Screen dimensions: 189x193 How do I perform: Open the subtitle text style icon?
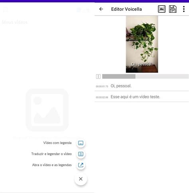click(x=161, y=9)
